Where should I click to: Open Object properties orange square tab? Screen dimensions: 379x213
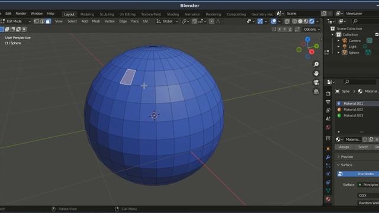[x=328, y=149]
